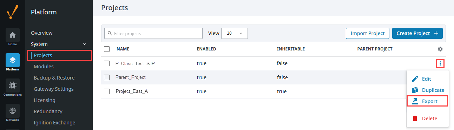Focus the Filter projects search field
The image size is (454, 130).
(x=153, y=33)
